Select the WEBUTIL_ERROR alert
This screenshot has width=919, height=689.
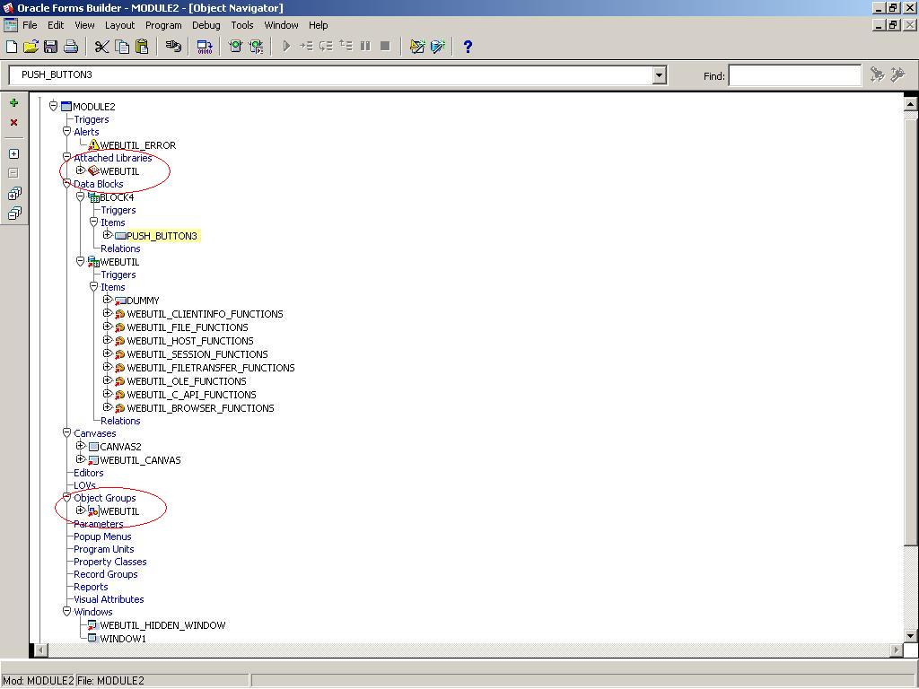tap(137, 145)
